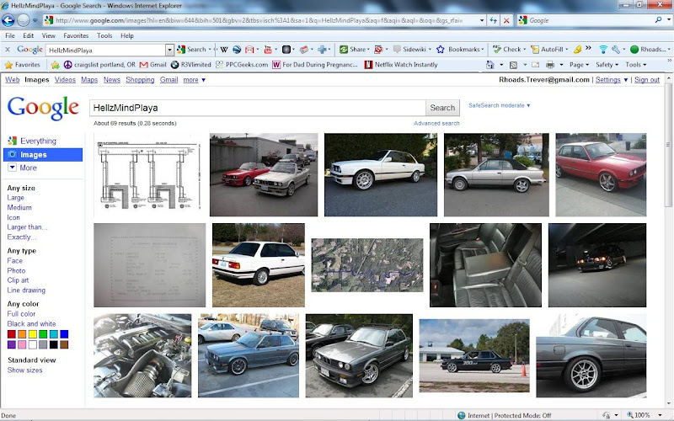Click the Advanced search link
This screenshot has height=421, width=674.
point(436,124)
